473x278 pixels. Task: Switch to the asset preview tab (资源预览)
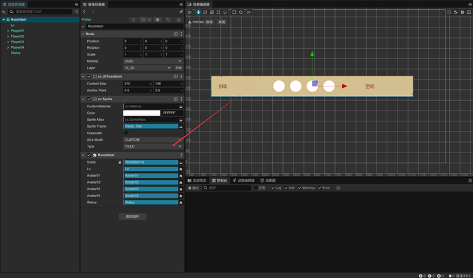point(197,181)
